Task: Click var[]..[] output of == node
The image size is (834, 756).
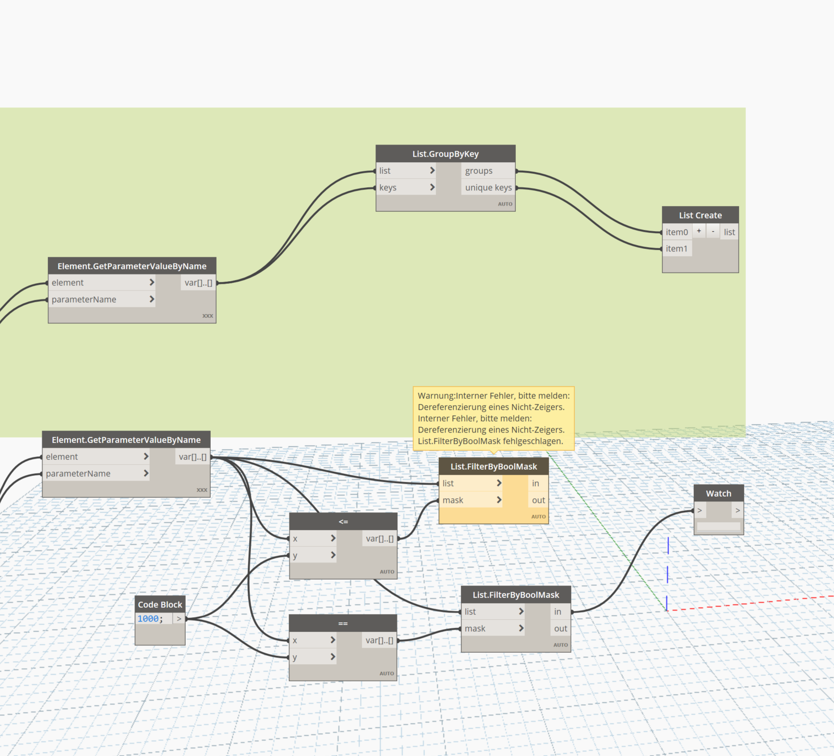Action: point(379,640)
